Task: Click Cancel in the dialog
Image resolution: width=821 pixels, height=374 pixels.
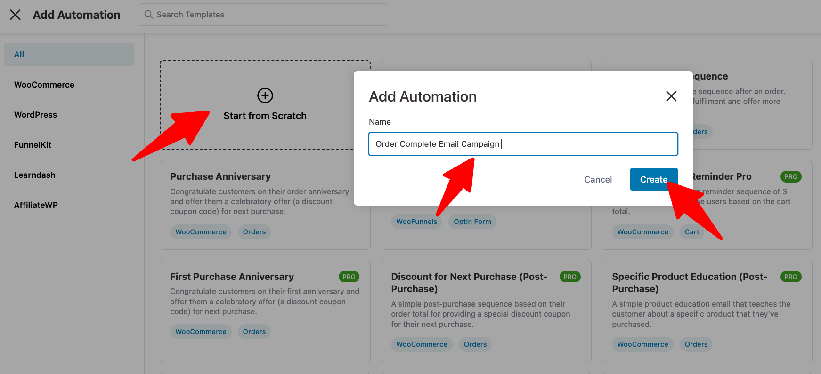Action: (598, 179)
